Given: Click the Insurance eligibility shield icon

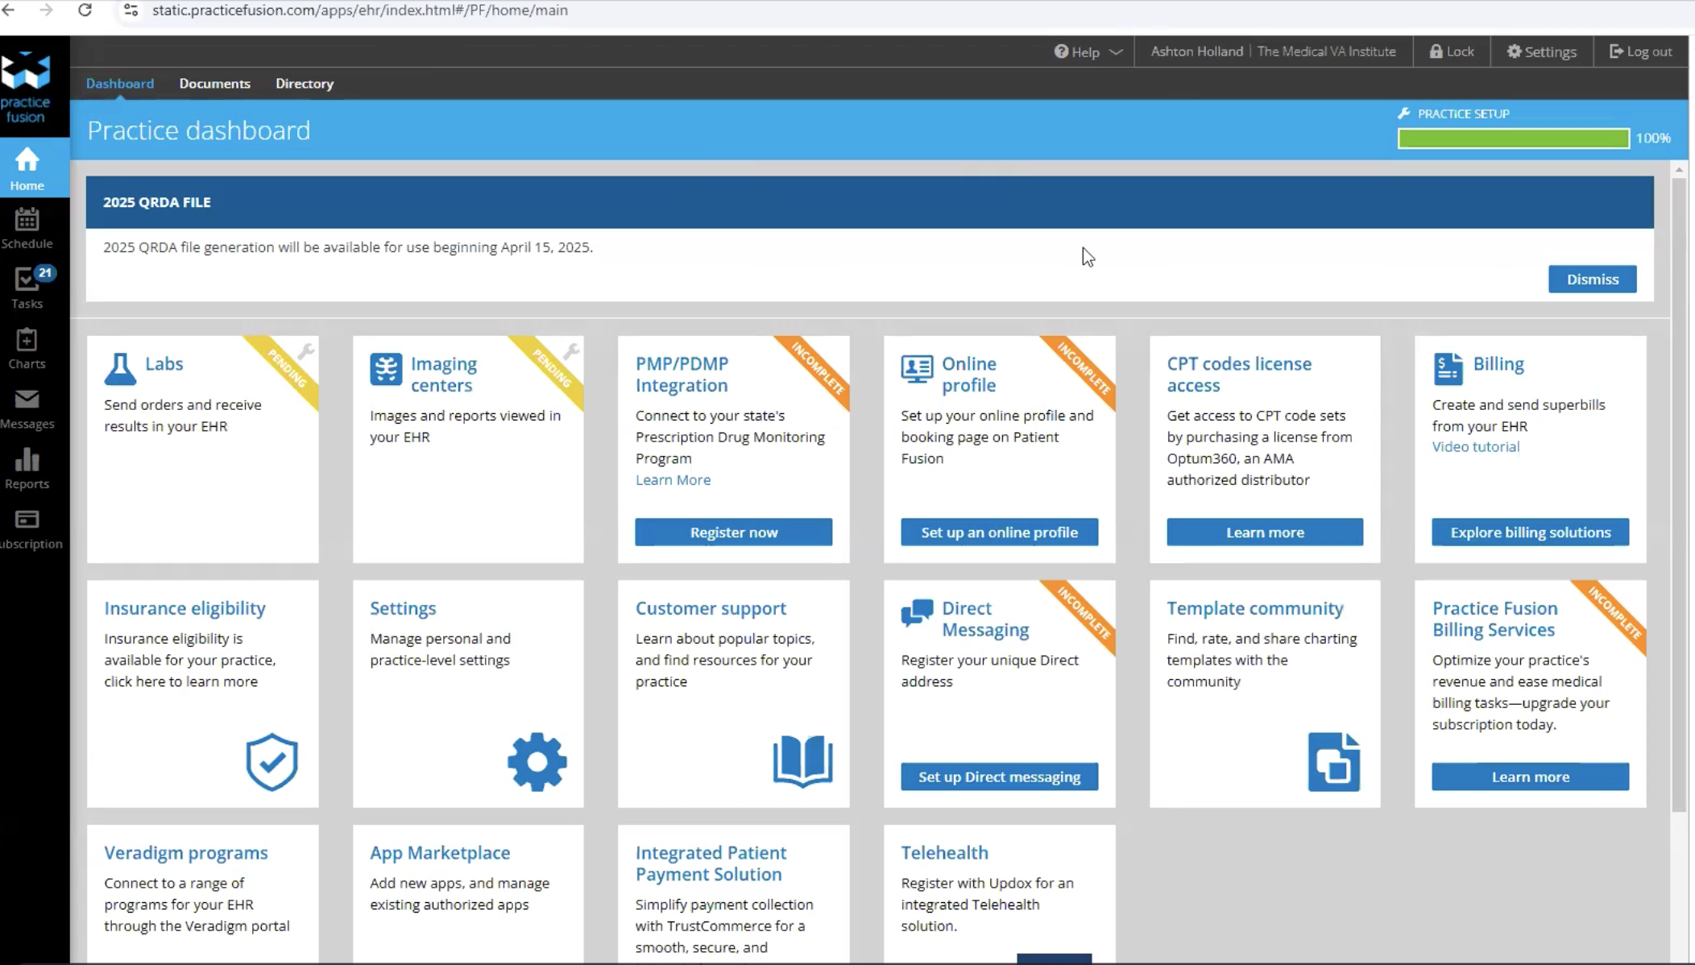Looking at the screenshot, I should (271, 761).
